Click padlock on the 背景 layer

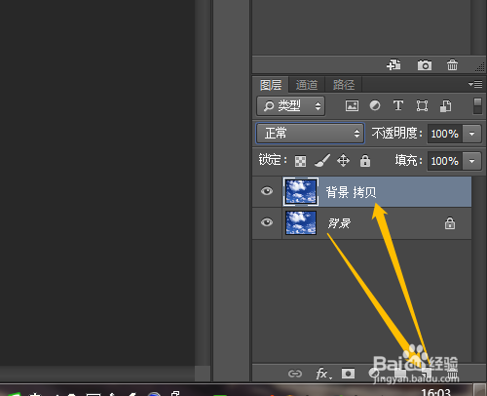coord(450,223)
